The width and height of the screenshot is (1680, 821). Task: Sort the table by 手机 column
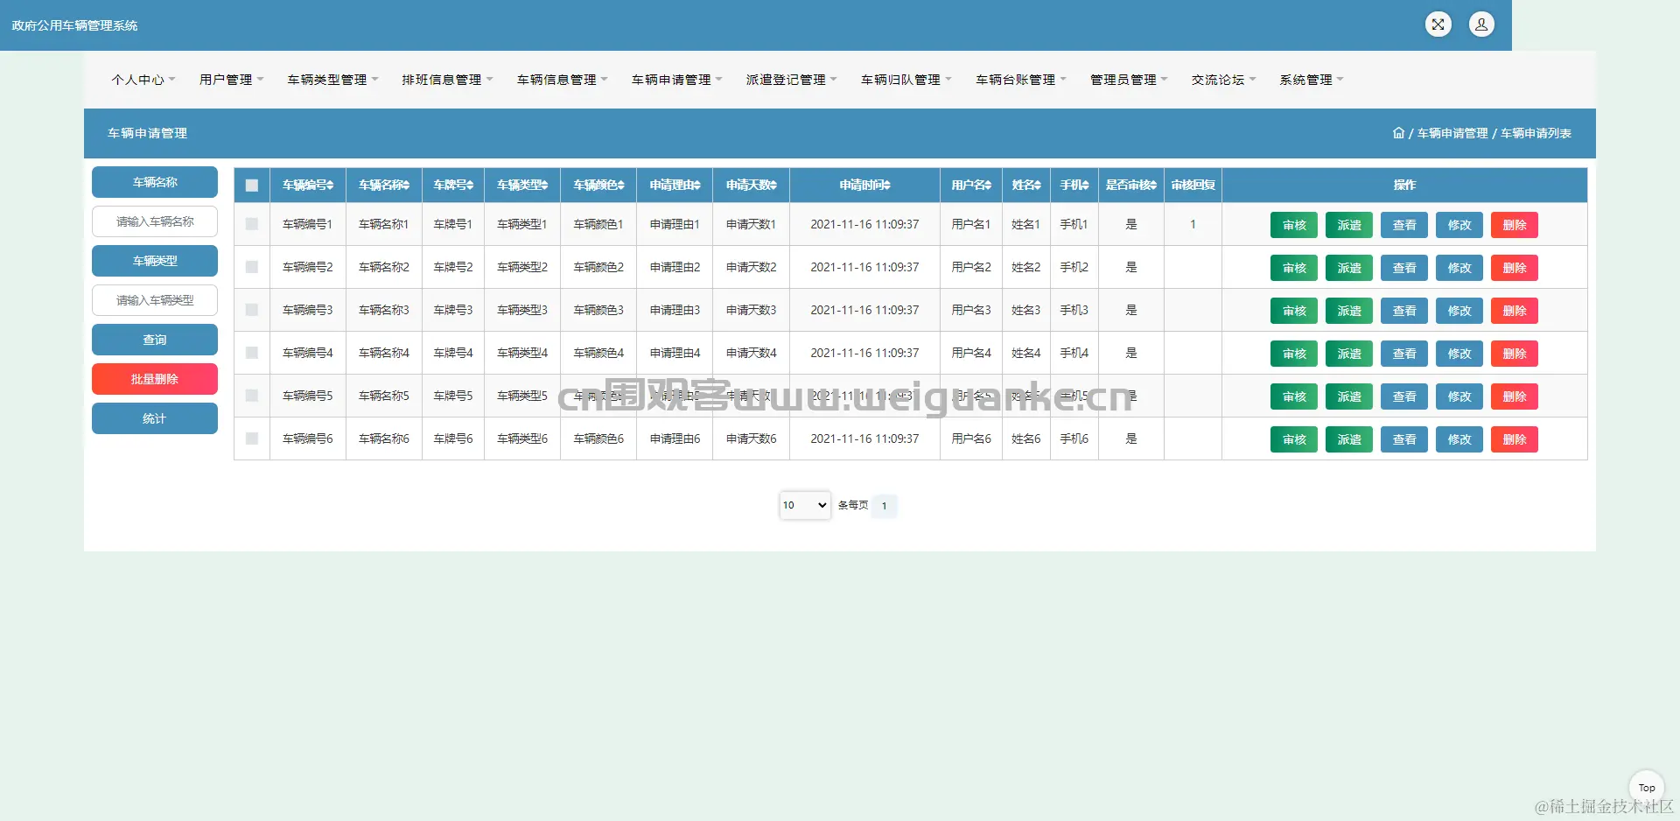(1074, 185)
